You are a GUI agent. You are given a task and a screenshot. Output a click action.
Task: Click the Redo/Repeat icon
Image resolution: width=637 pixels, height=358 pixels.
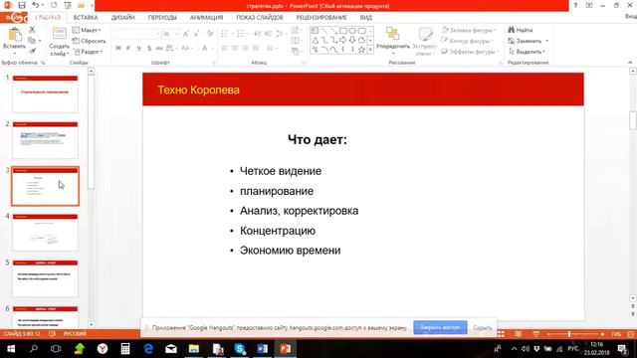click(x=54, y=5)
